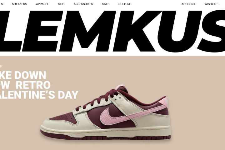Click the large LEMKUS logo
Image resolution: width=225 pixels, height=150 pixels.
coord(112,31)
